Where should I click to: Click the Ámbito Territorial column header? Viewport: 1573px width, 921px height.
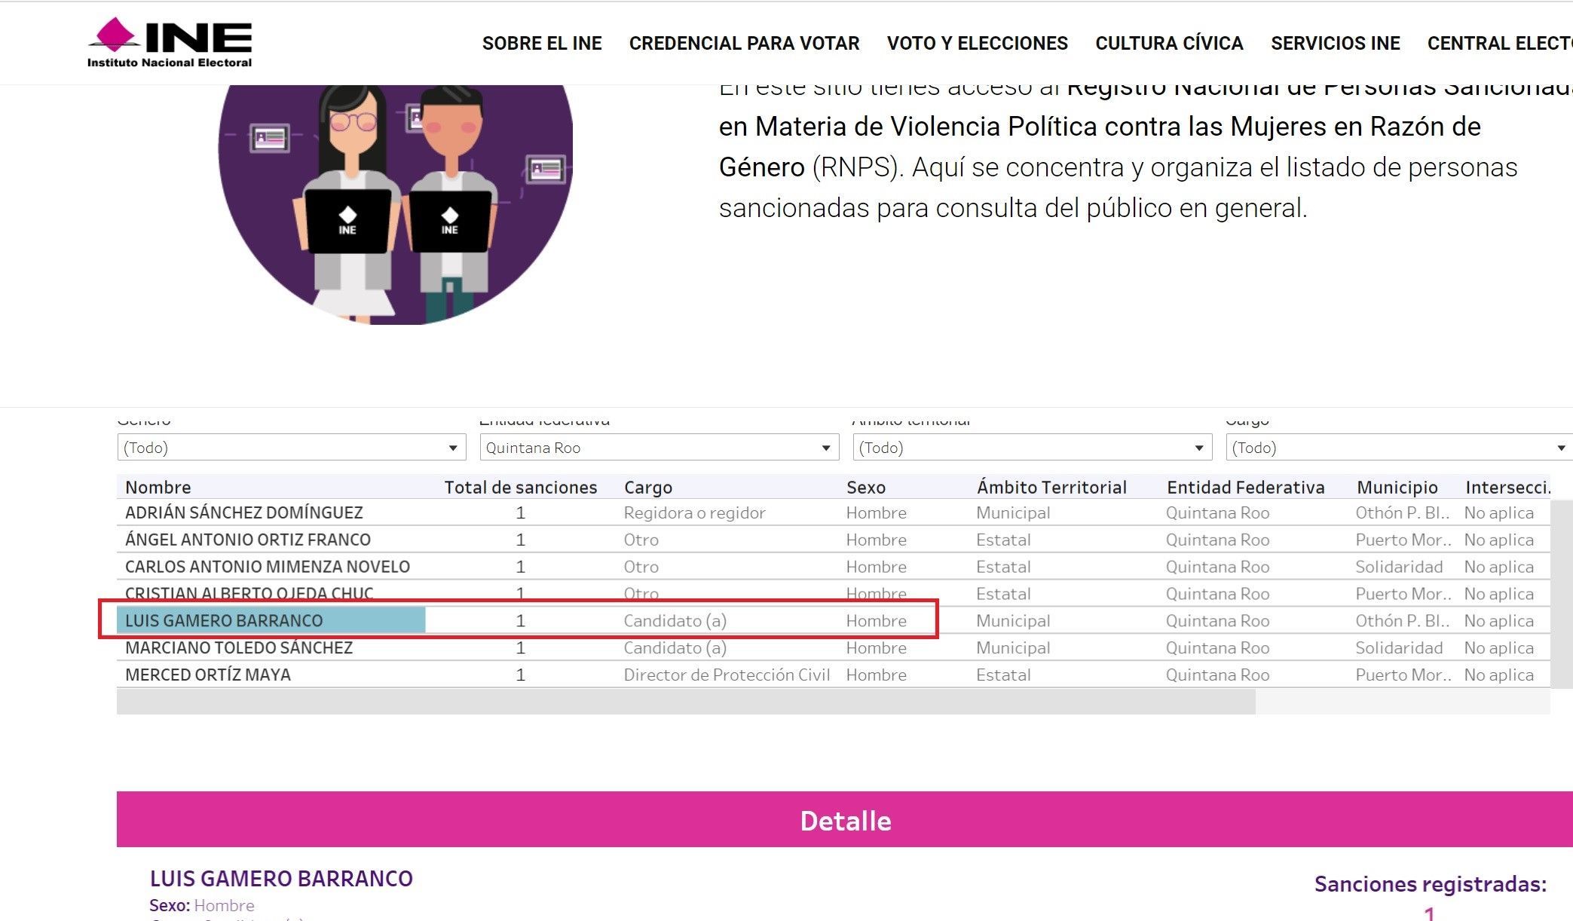(1051, 487)
